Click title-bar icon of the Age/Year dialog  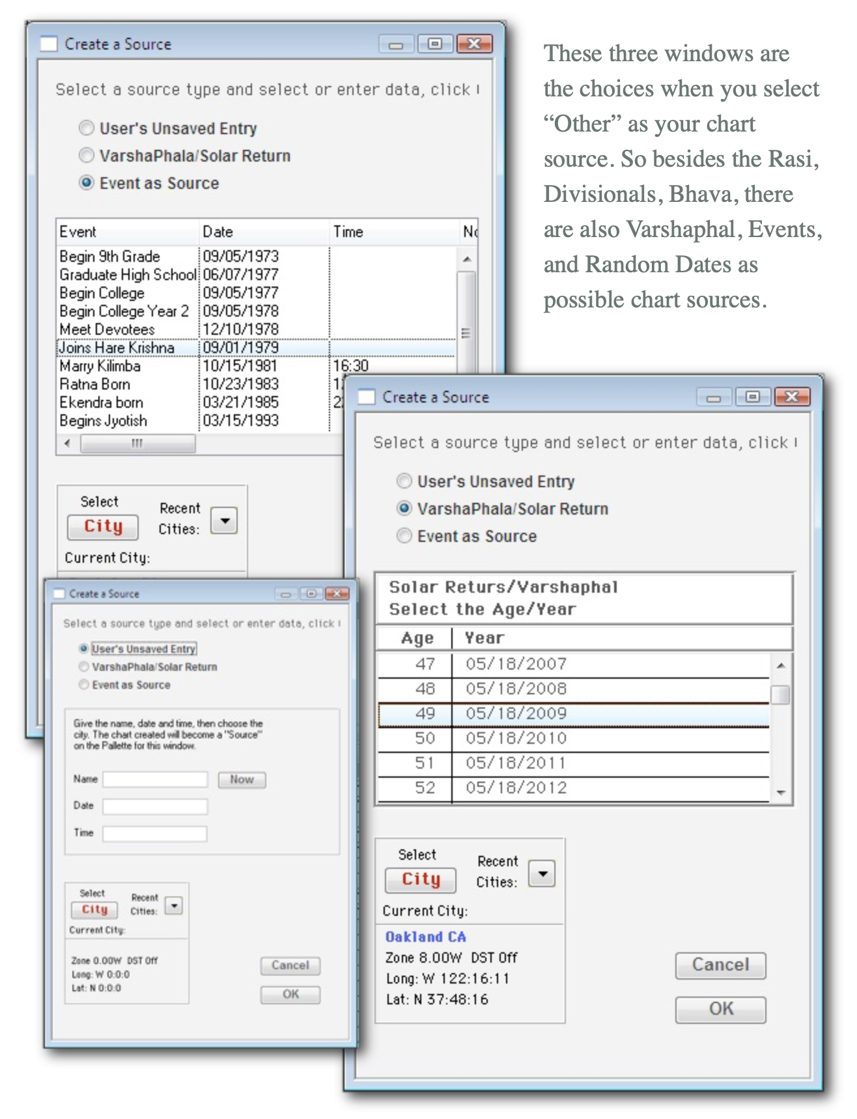367,397
